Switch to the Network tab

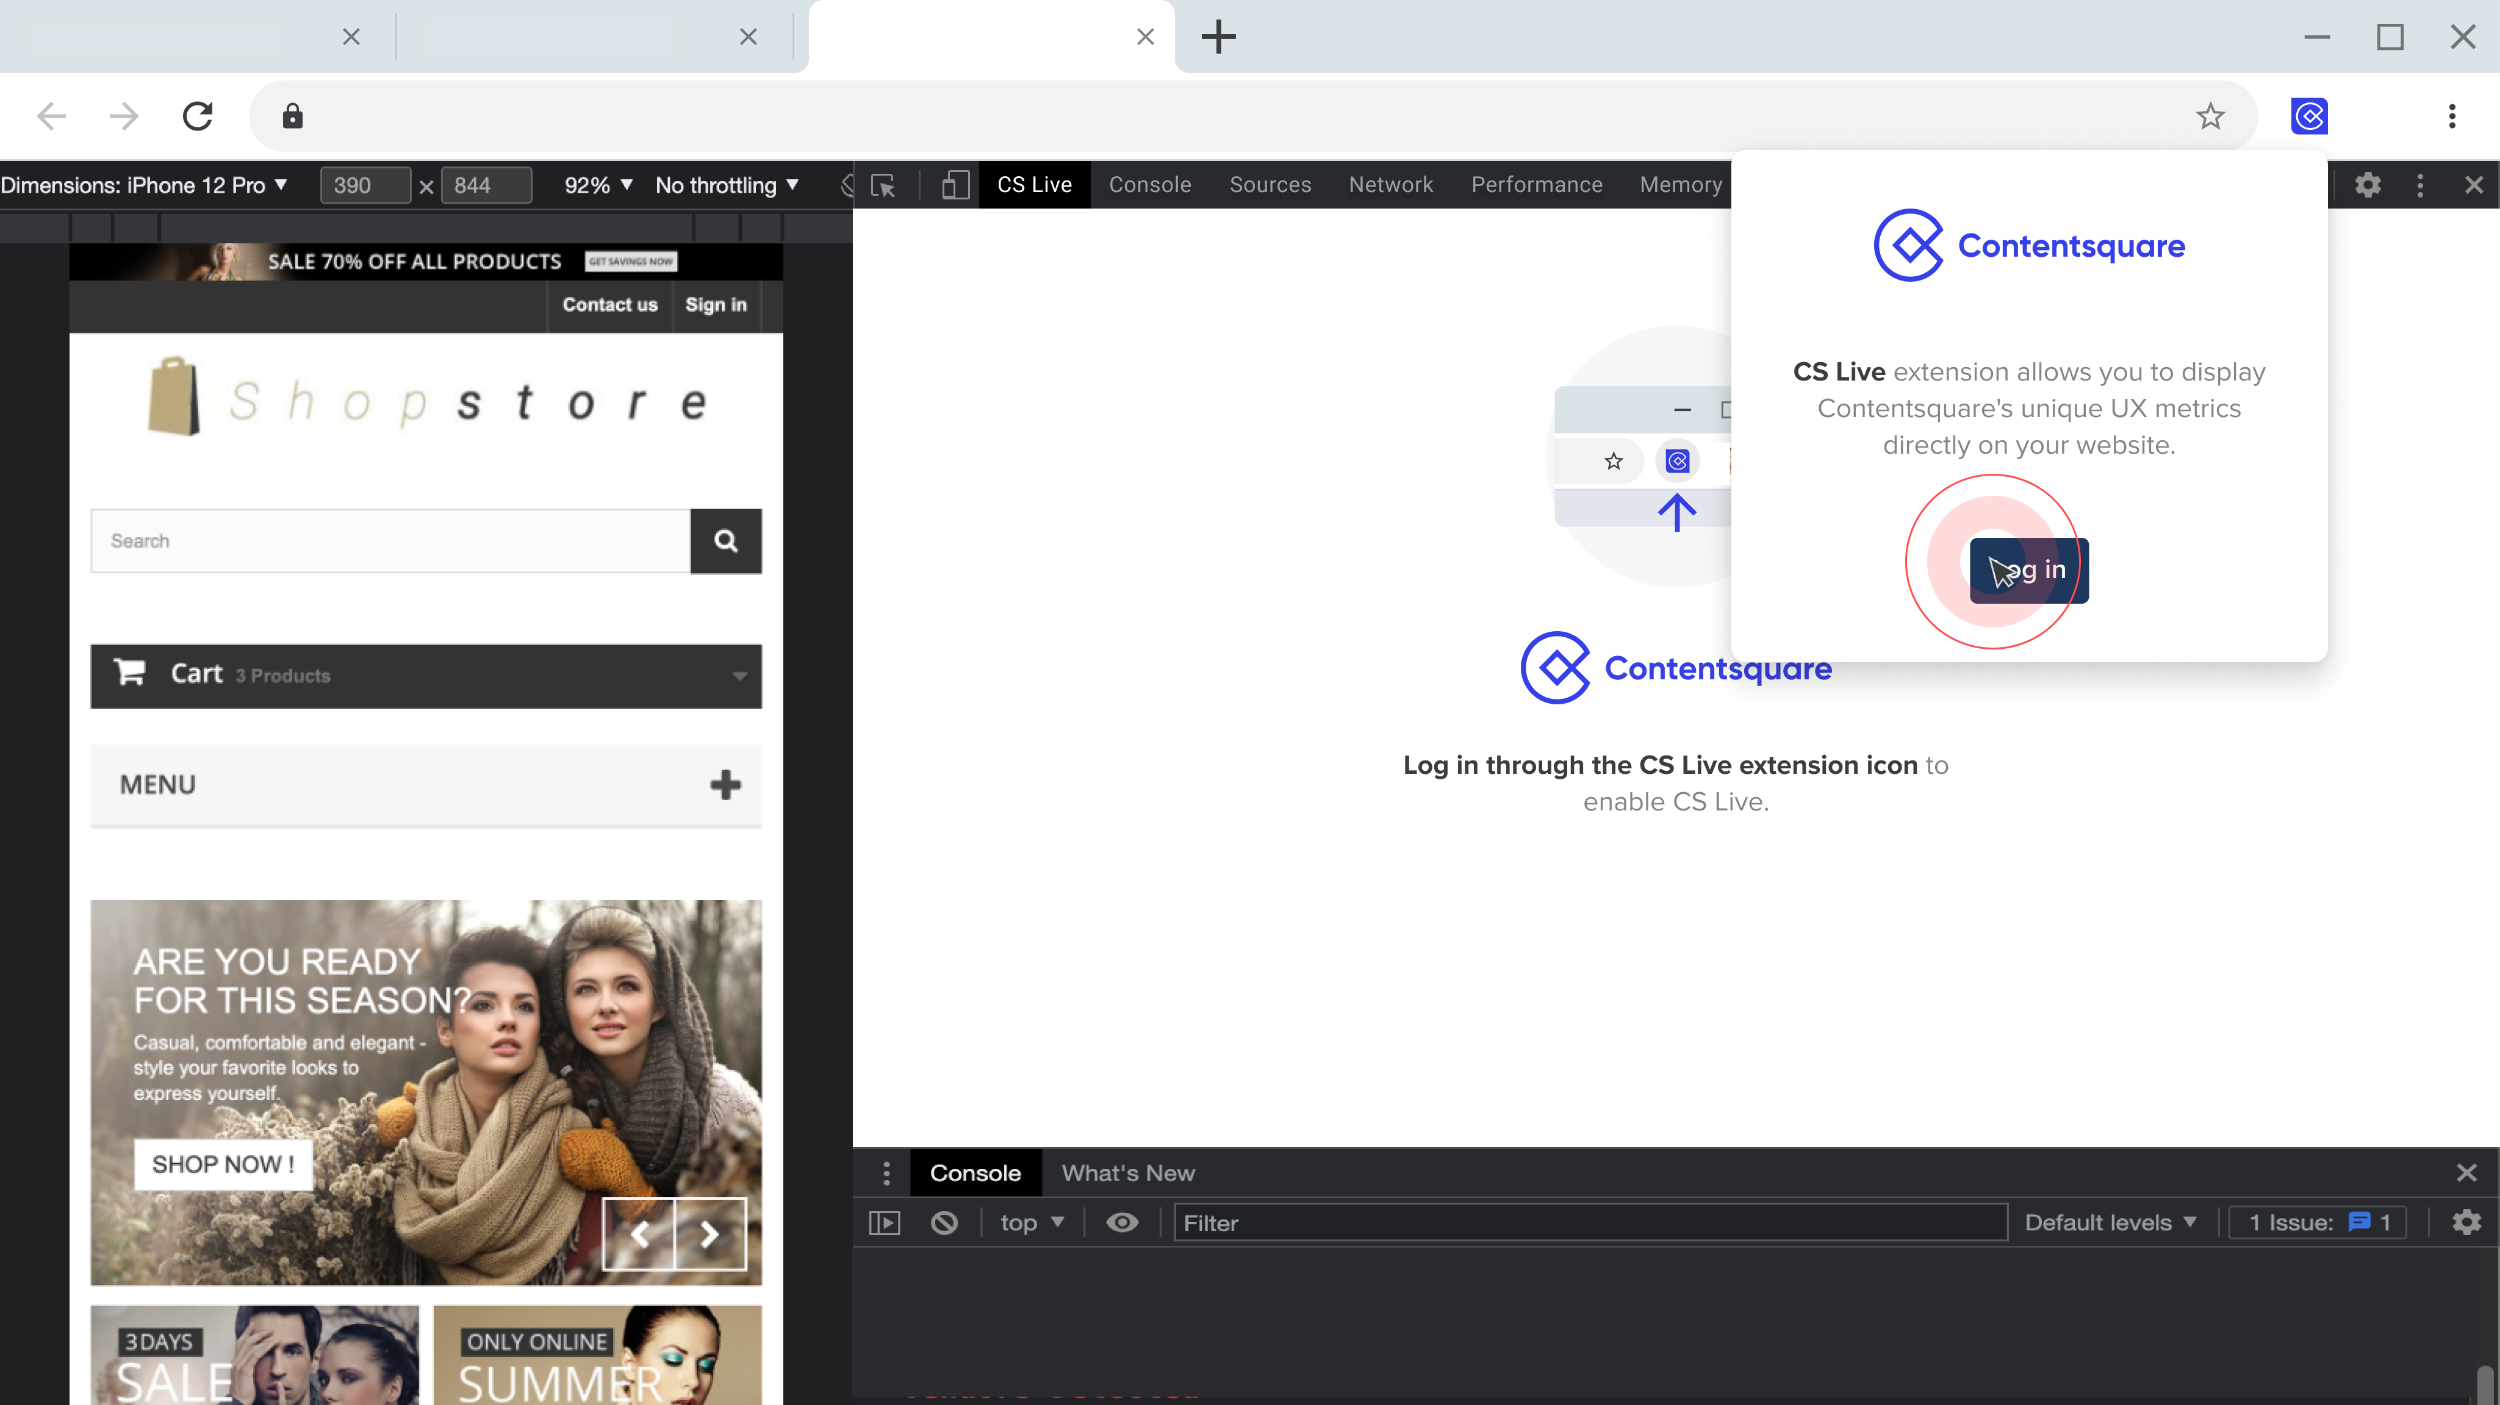(1391, 184)
